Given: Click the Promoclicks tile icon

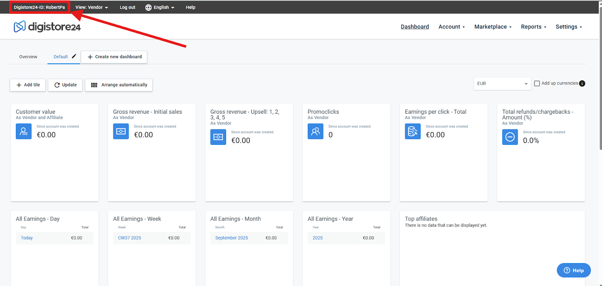Looking at the screenshot, I should (316, 131).
